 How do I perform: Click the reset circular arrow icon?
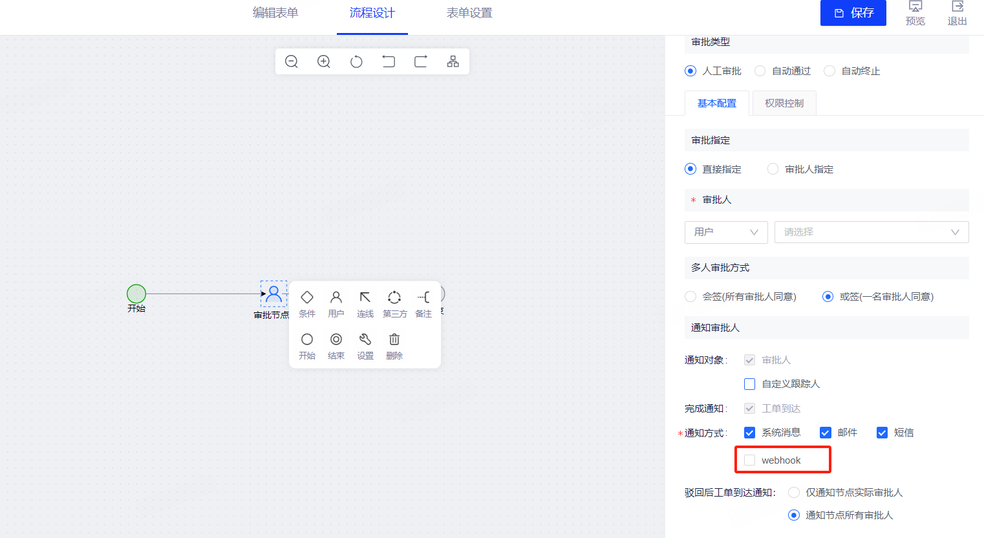[x=356, y=61]
